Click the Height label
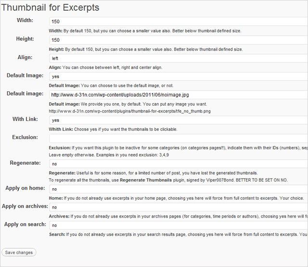The height and width of the screenshot is (267, 308). pyautogui.click(x=25, y=38)
